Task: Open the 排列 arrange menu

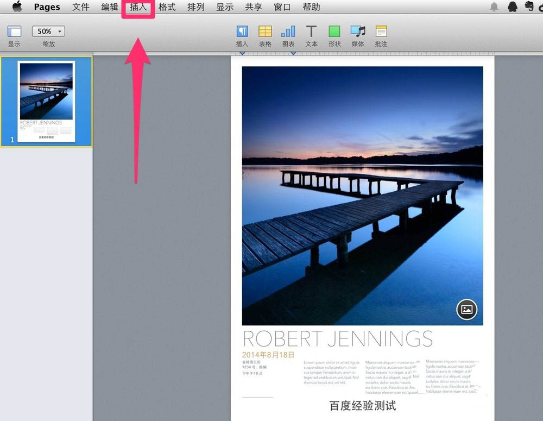Action: [195, 7]
